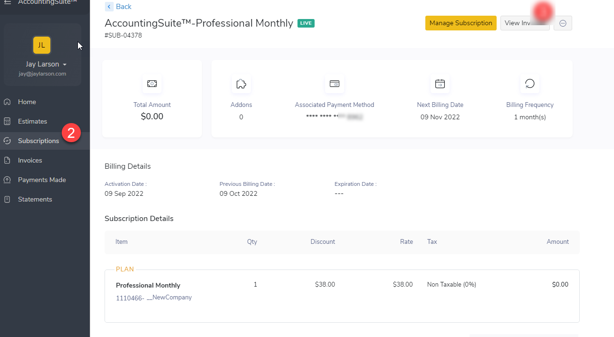Select the masked card number text
Image resolution: width=614 pixels, height=337 pixels.
(335, 116)
